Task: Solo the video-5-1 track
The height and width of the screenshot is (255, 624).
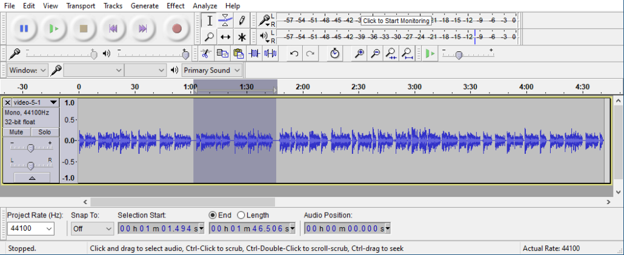Action: pos(45,132)
